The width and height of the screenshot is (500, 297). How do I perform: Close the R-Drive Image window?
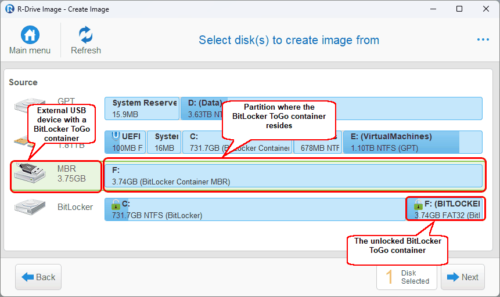pos(485,9)
